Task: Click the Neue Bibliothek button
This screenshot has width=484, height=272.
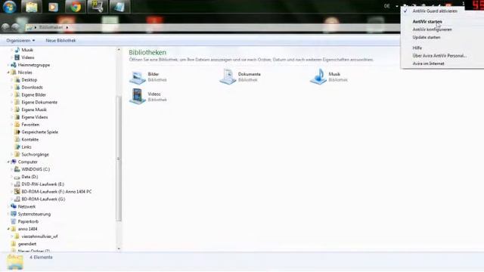Action: pyautogui.click(x=60, y=40)
